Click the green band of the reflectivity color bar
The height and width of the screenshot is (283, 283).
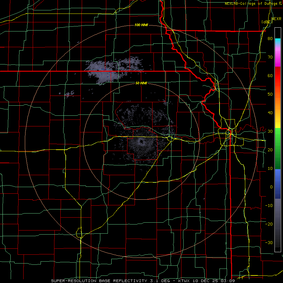278,149
